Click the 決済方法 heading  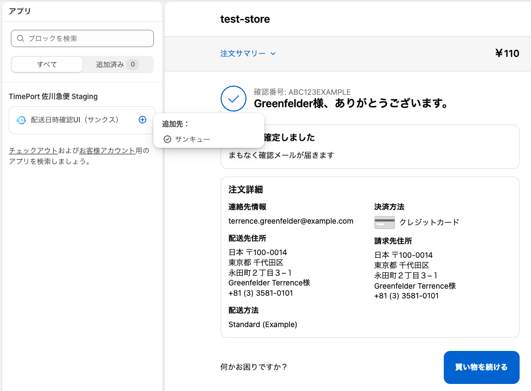(389, 207)
